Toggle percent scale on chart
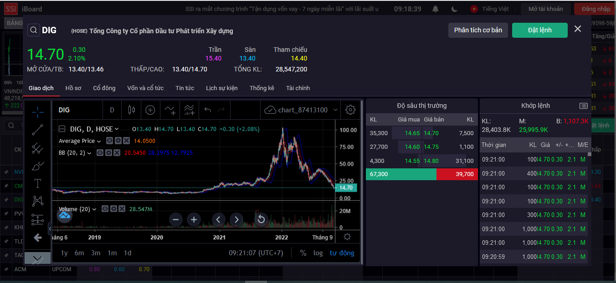The image size is (616, 283). (x=303, y=253)
